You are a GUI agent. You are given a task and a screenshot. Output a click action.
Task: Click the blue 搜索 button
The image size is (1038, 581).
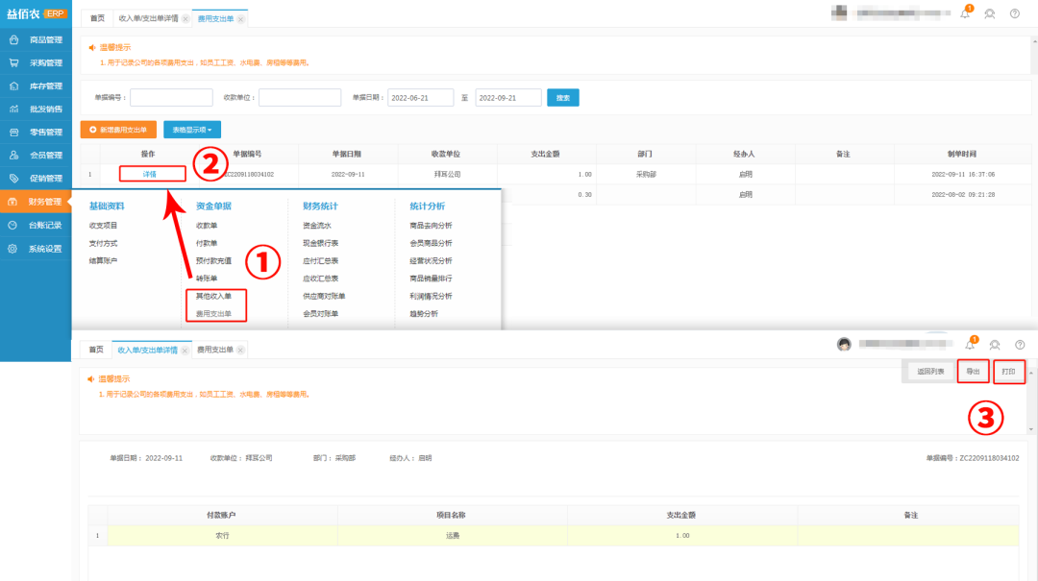(563, 98)
